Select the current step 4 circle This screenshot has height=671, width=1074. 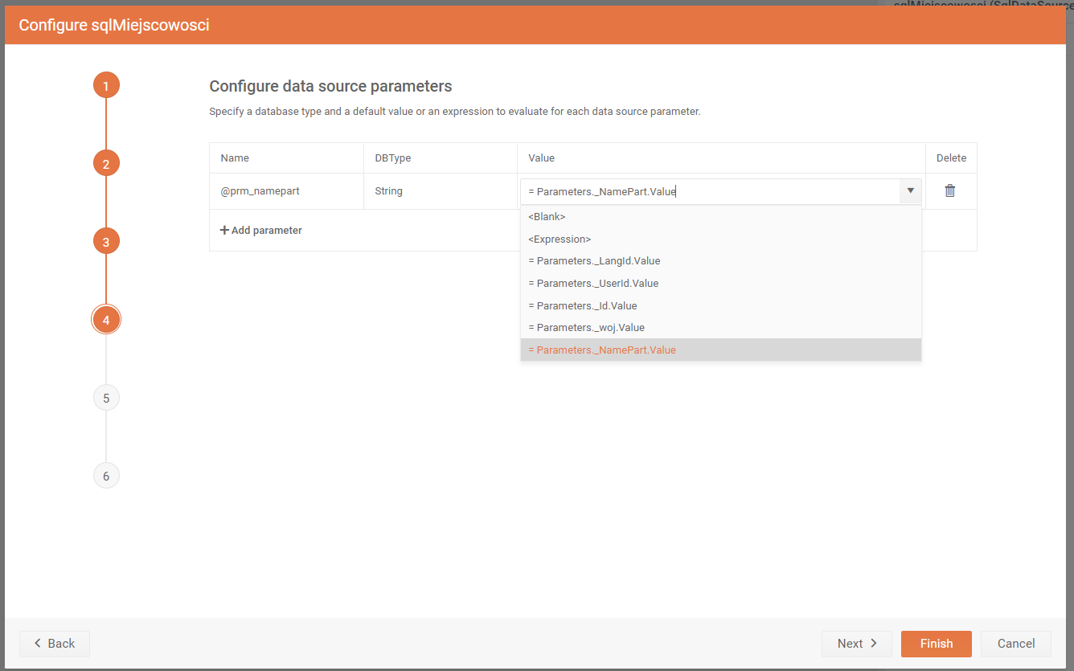pos(106,320)
